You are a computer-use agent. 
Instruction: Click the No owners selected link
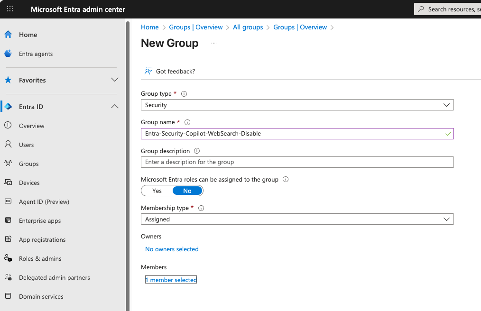point(172,249)
